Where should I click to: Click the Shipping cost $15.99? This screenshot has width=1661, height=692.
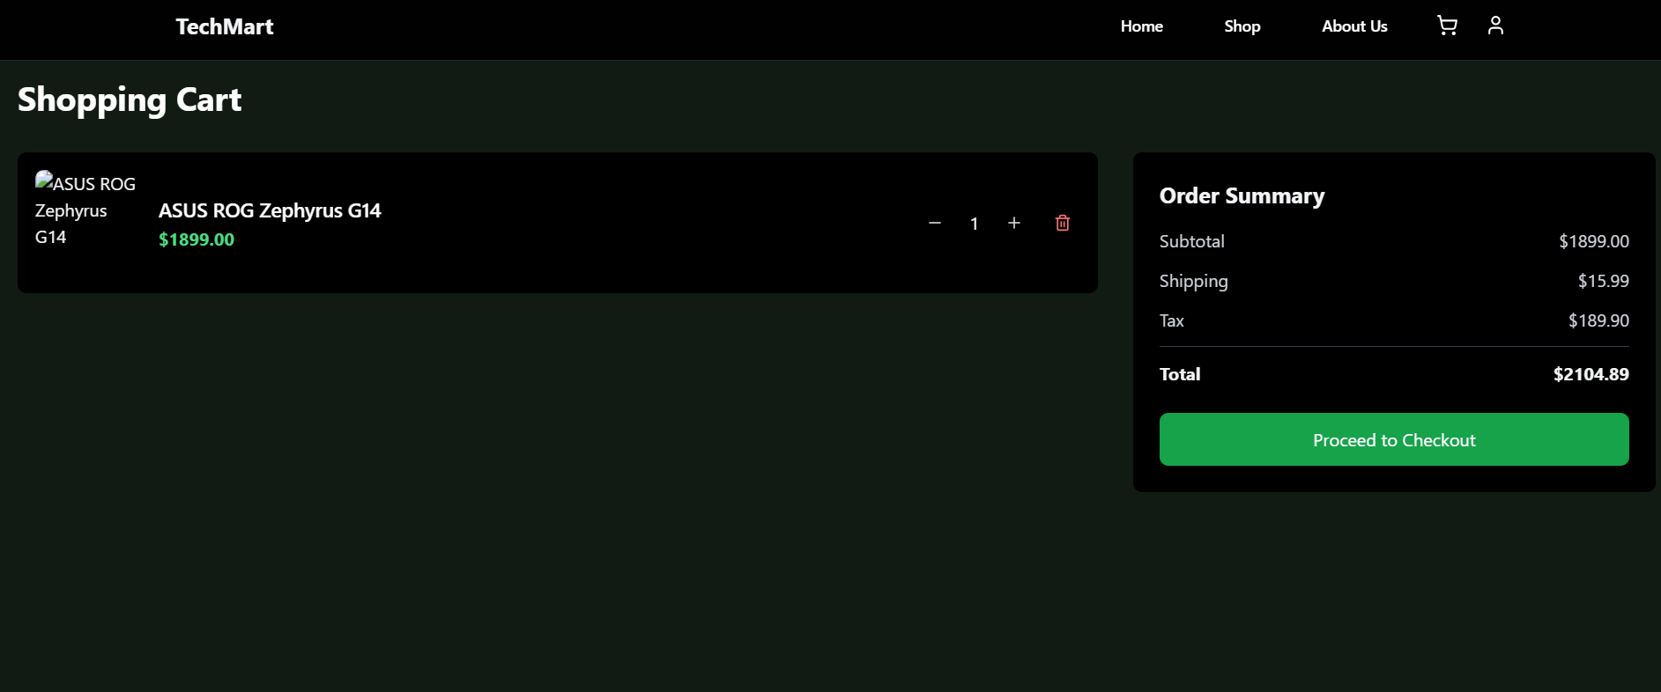[x=1604, y=281]
